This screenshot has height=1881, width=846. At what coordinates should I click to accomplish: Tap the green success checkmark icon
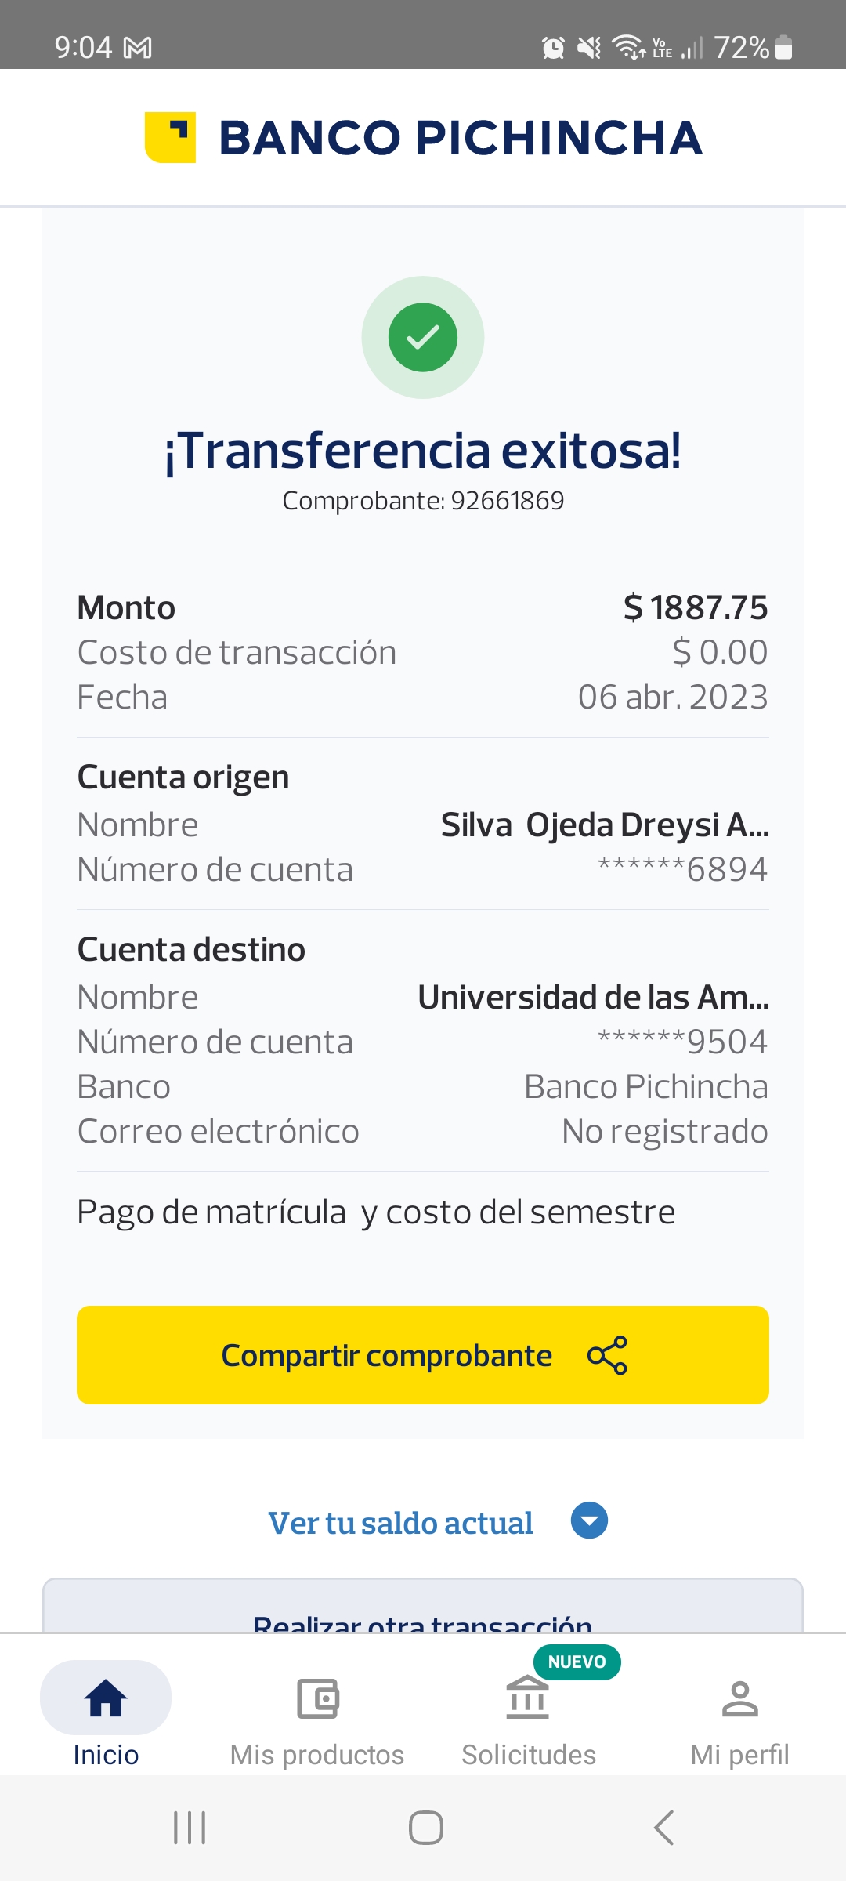tap(423, 337)
